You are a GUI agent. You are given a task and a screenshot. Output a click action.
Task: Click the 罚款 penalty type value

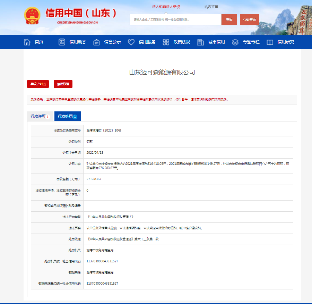(89, 142)
